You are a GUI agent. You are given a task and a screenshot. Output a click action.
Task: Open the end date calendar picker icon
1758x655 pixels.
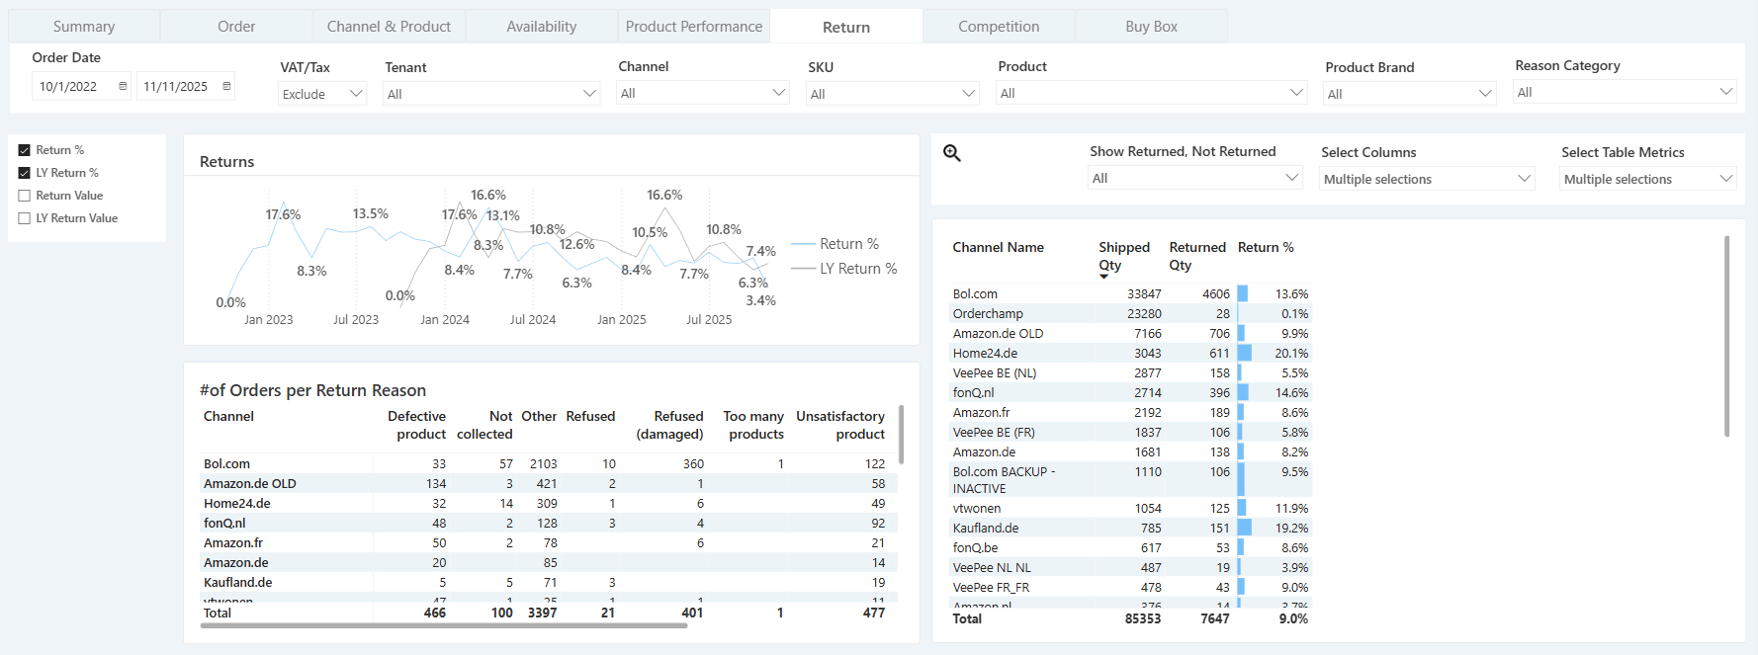click(x=226, y=86)
